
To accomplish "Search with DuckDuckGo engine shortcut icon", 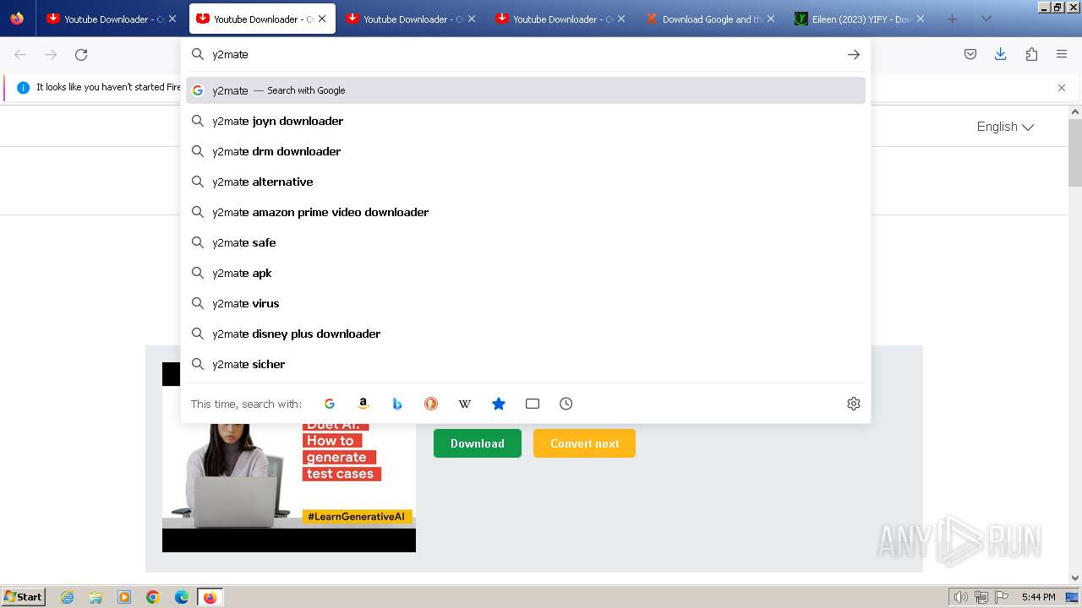I will point(431,404).
